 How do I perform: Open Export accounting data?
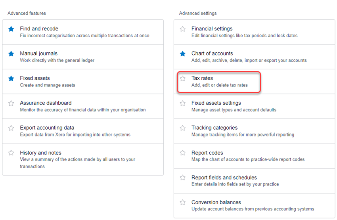click(83, 131)
